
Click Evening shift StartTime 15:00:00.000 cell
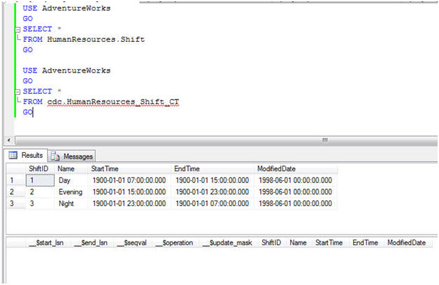[x=129, y=192]
